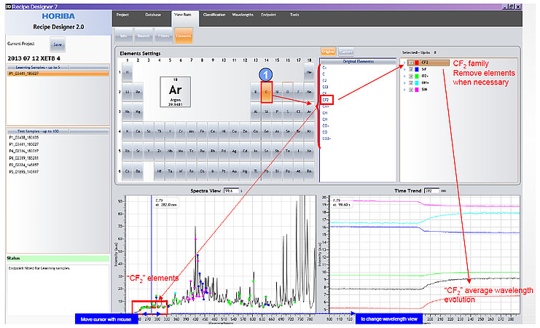Expand the OH+ entry arrow
This screenshot has width=540, height=328.
[405, 82]
